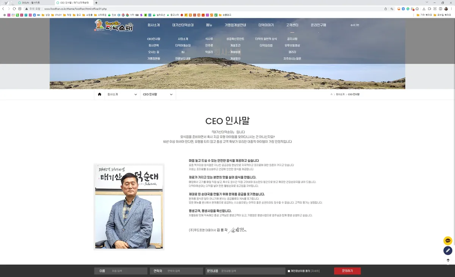The width and height of the screenshot is (455, 277).
Task: Select the CEO 인사말 browser tab
Action: point(74,3)
